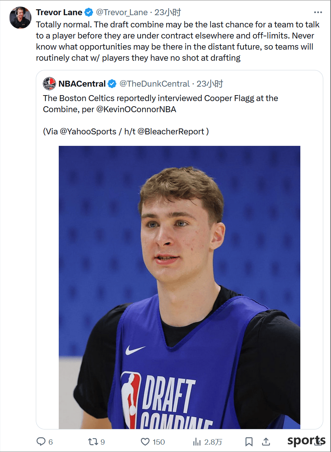Click Trevor Lane's blue verified badge
The width and height of the screenshot is (331, 452).
[x=89, y=12]
